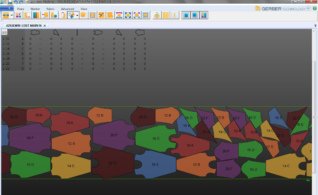
Task: Click row label "1- 12"
Action: pos(6,44)
